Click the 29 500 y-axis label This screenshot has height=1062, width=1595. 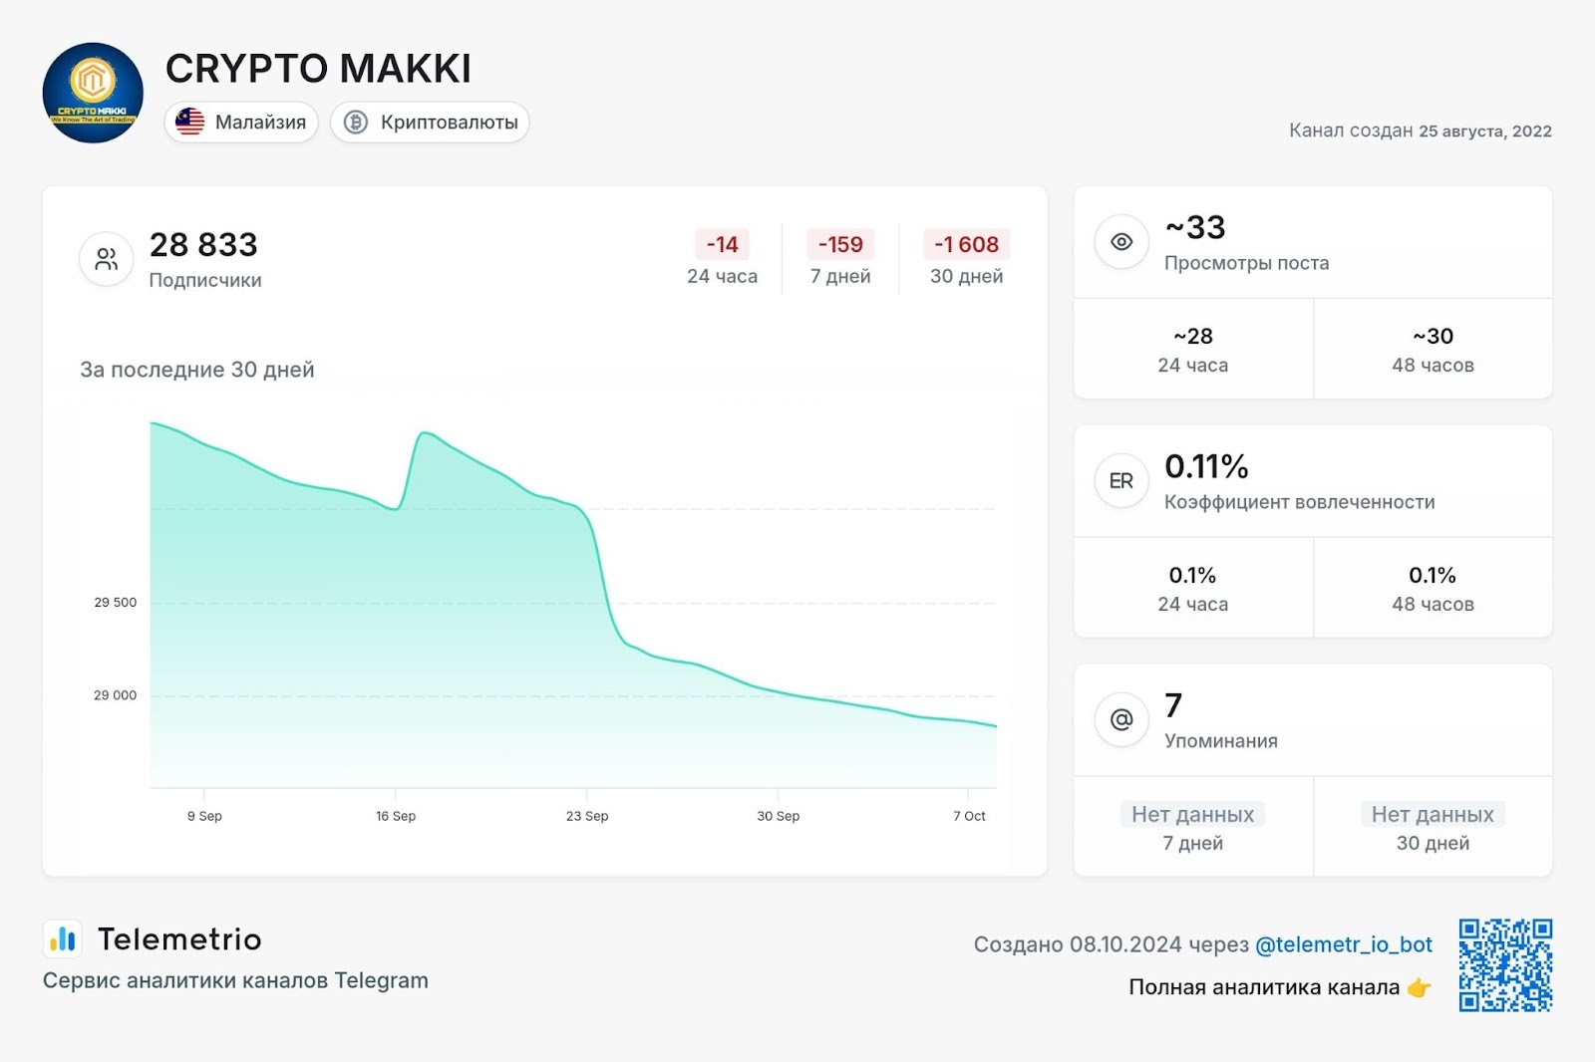coord(116,602)
